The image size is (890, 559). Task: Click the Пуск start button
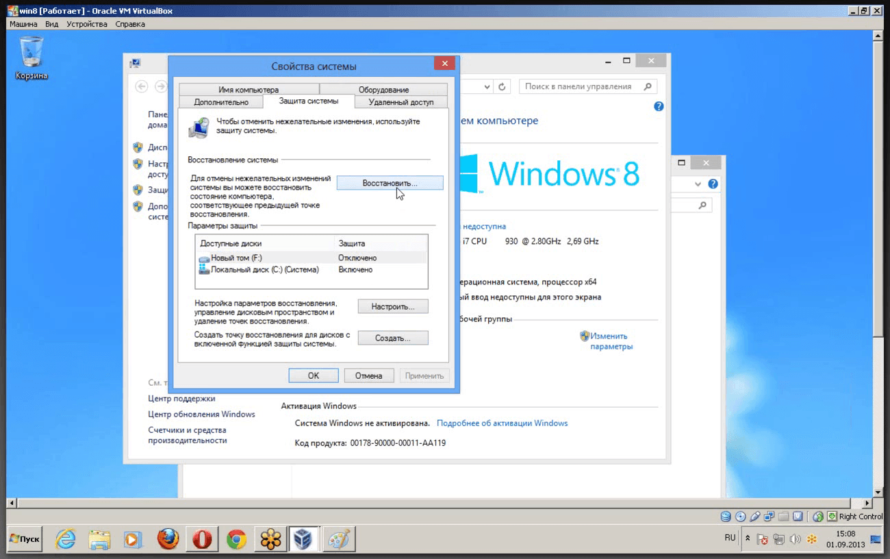[25, 539]
